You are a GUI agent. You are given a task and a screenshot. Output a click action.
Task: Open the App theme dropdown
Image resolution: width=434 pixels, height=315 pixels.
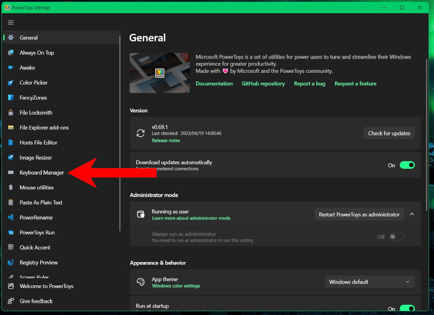[x=370, y=282]
